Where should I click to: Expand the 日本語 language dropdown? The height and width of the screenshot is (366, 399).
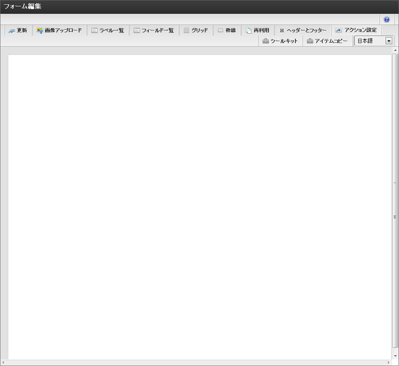(389, 41)
